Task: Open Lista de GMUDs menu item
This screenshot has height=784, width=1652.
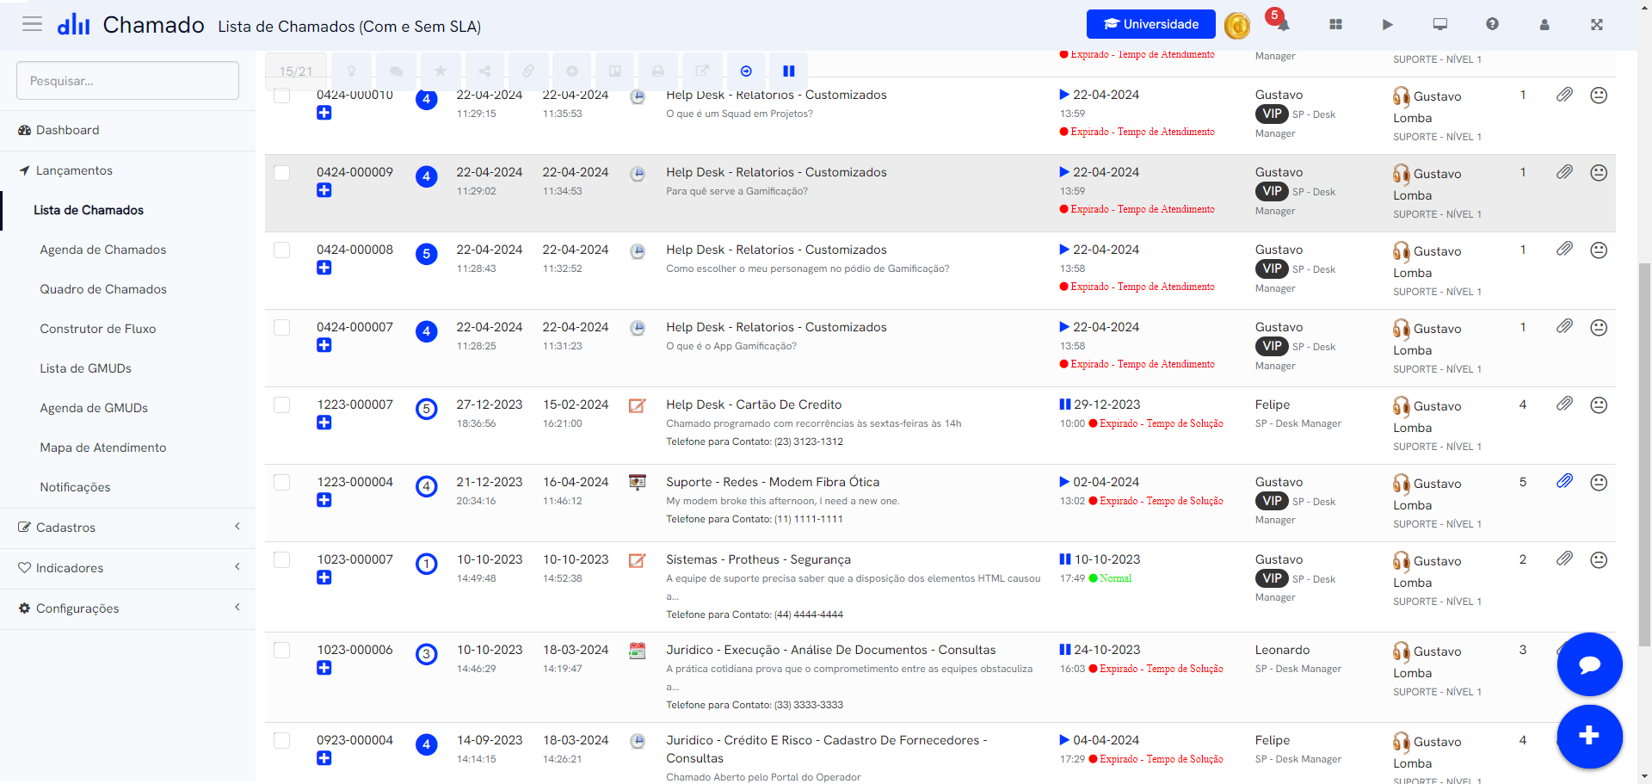Action: click(86, 368)
